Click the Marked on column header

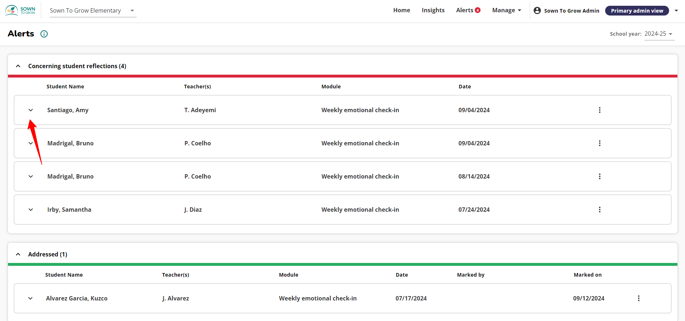588,275
